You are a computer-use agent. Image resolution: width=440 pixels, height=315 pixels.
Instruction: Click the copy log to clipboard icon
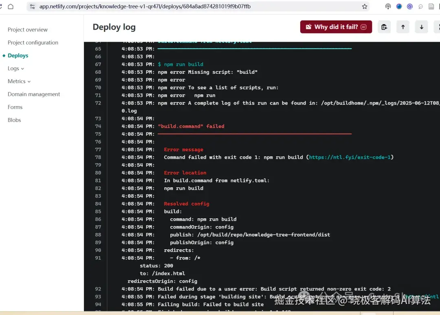coord(384,27)
